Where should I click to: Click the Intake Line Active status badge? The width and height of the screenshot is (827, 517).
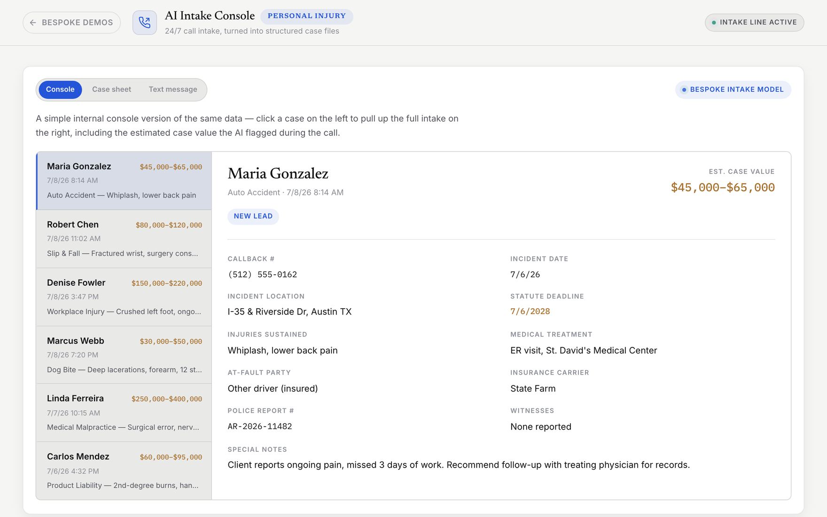754,23
